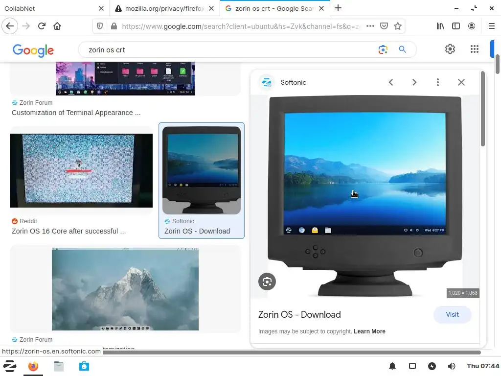Open the Zorin start menu

tap(10, 366)
